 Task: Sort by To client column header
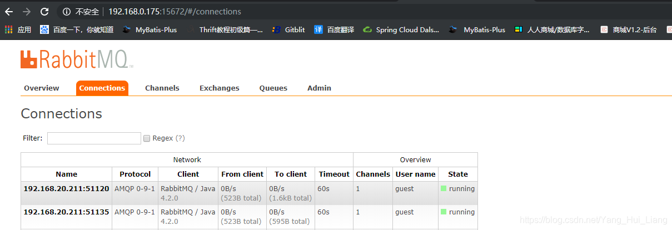[291, 174]
